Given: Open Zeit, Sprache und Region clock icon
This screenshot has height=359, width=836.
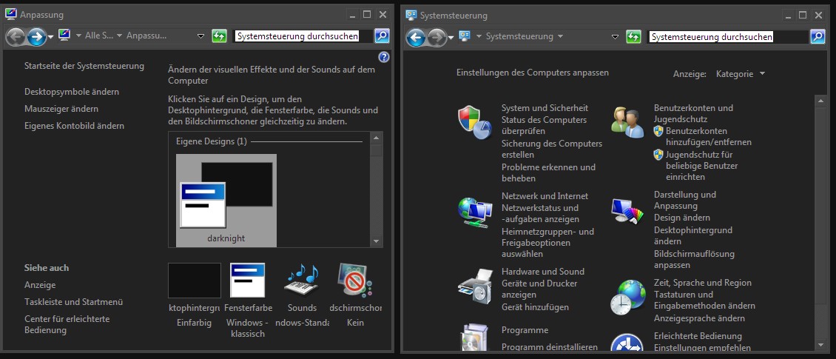Looking at the screenshot, I should pyautogui.click(x=627, y=297).
